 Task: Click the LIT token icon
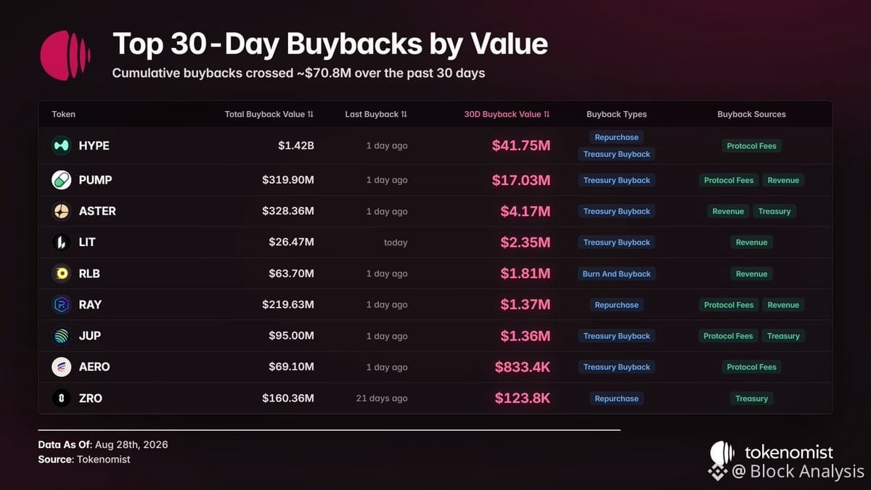62,242
